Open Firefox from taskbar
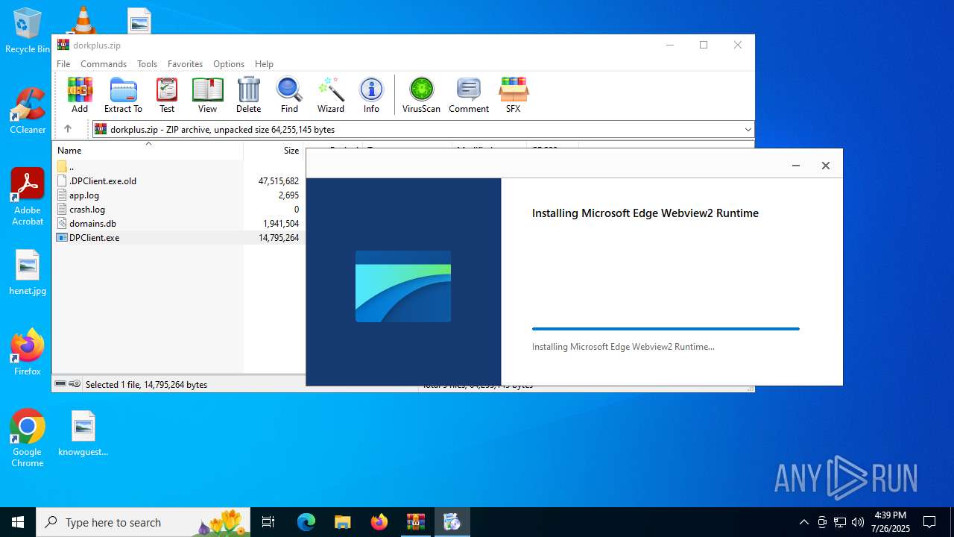The height and width of the screenshot is (537, 954). click(x=379, y=522)
